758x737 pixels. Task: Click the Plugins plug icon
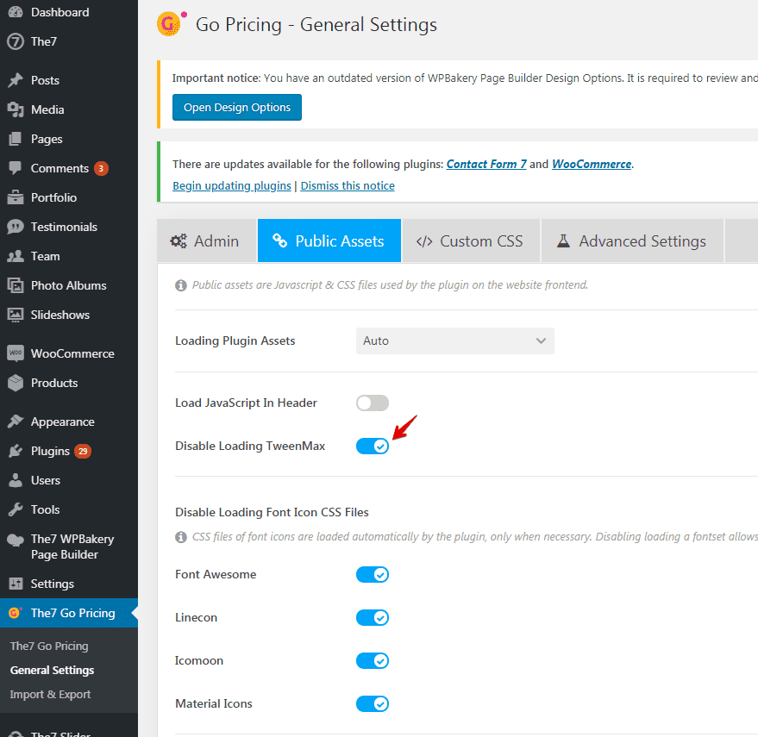tap(16, 451)
